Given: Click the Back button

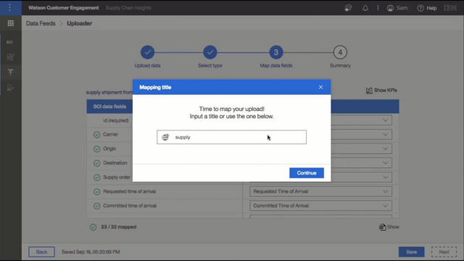Looking at the screenshot, I should point(41,252).
